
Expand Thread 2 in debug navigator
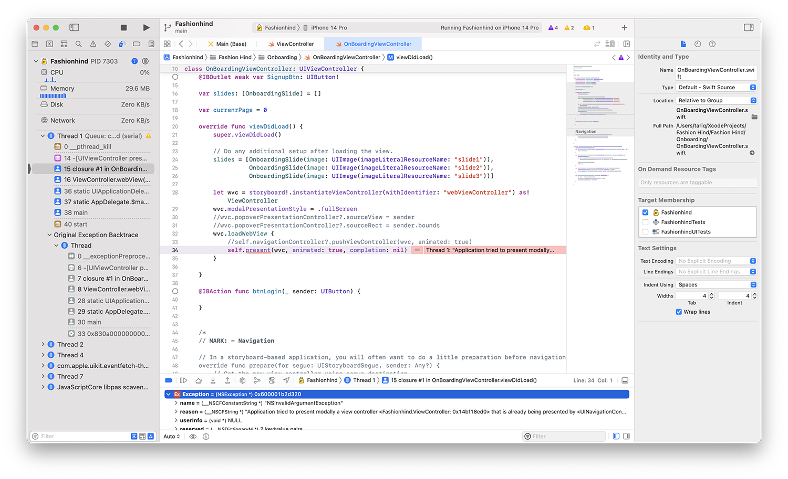point(43,345)
